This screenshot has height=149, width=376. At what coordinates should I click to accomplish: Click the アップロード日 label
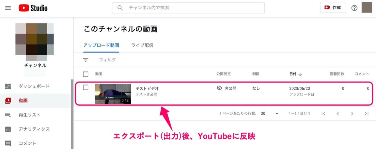(x=301, y=94)
